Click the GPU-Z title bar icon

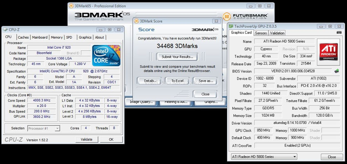(231, 26)
